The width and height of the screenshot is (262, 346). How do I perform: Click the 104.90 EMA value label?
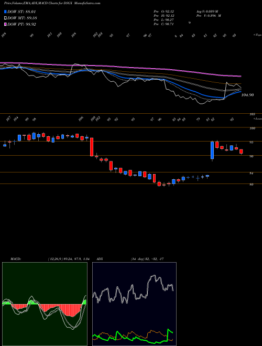coord(247,95)
